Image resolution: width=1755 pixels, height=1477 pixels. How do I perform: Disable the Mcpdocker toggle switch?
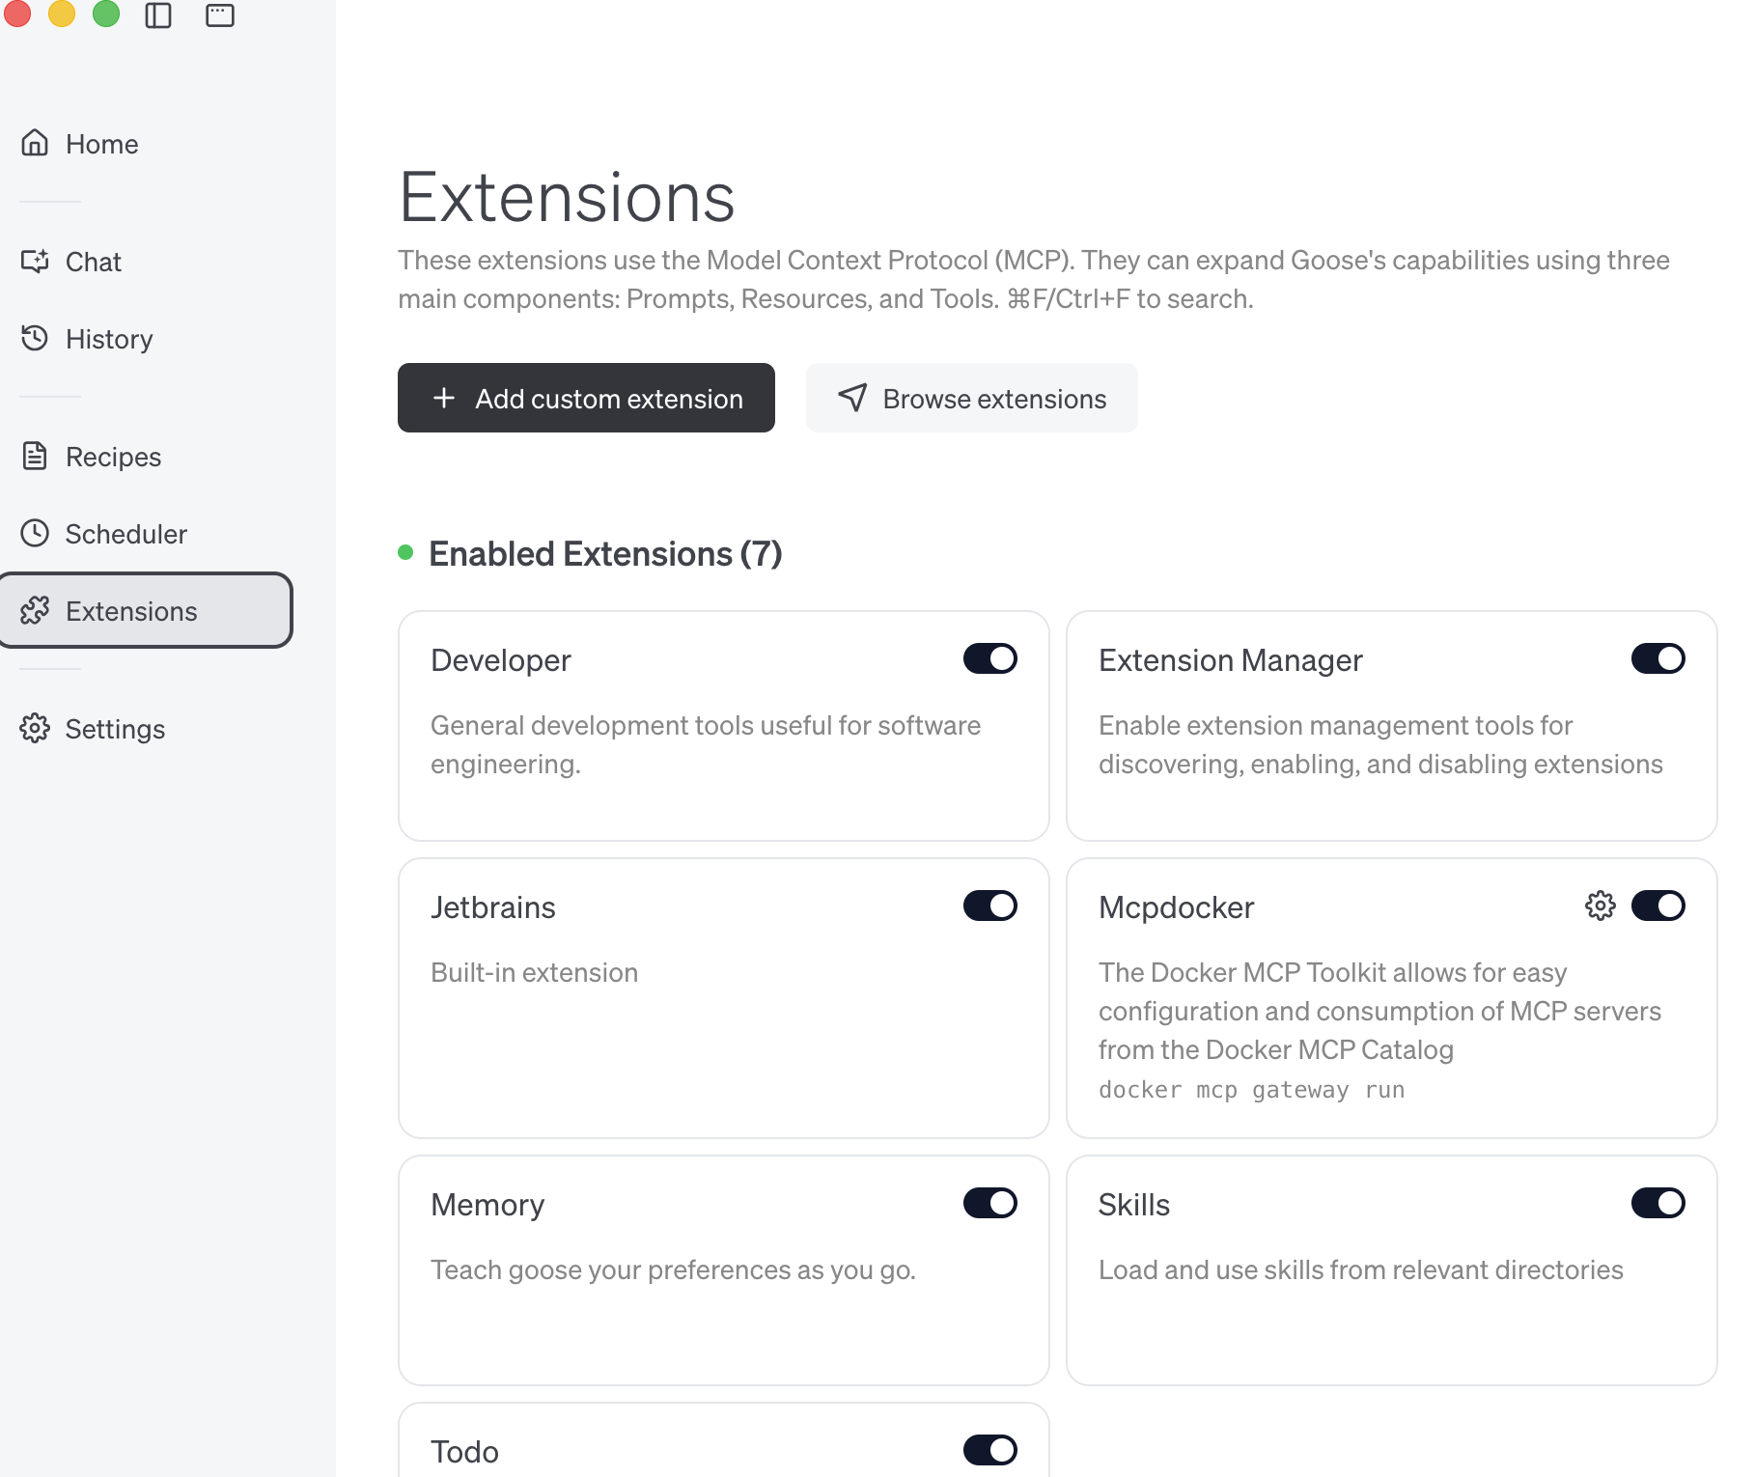pos(1657,906)
